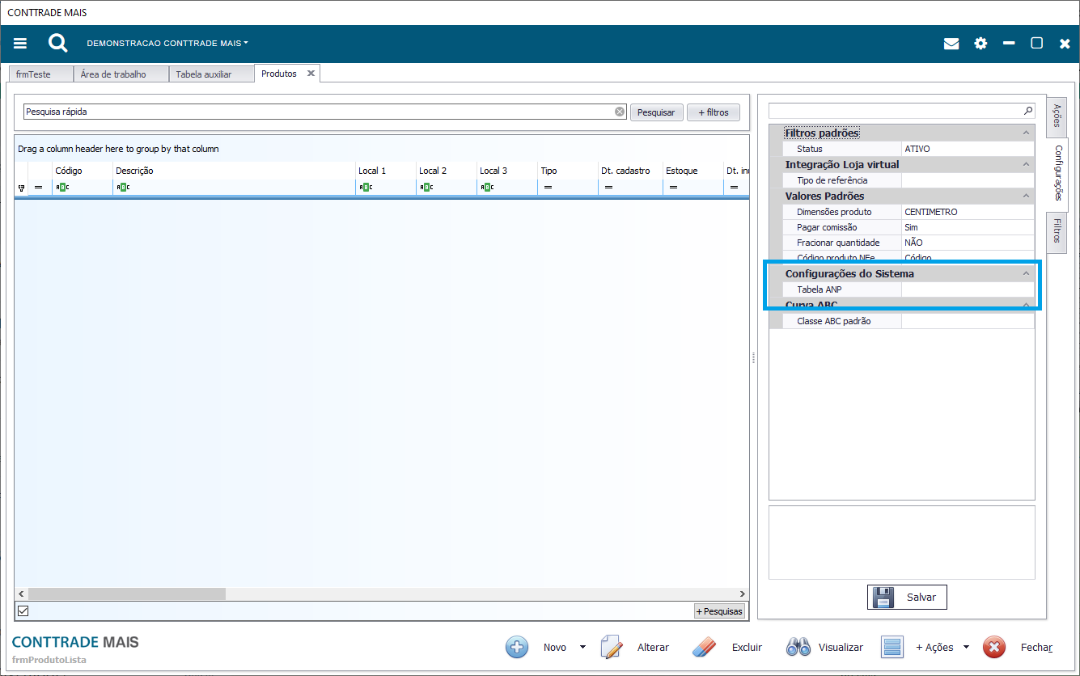Click the Excluir eraser icon

click(x=705, y=647)
